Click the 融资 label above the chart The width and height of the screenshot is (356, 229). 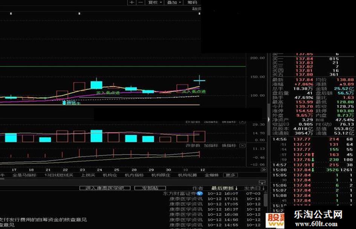197,9
